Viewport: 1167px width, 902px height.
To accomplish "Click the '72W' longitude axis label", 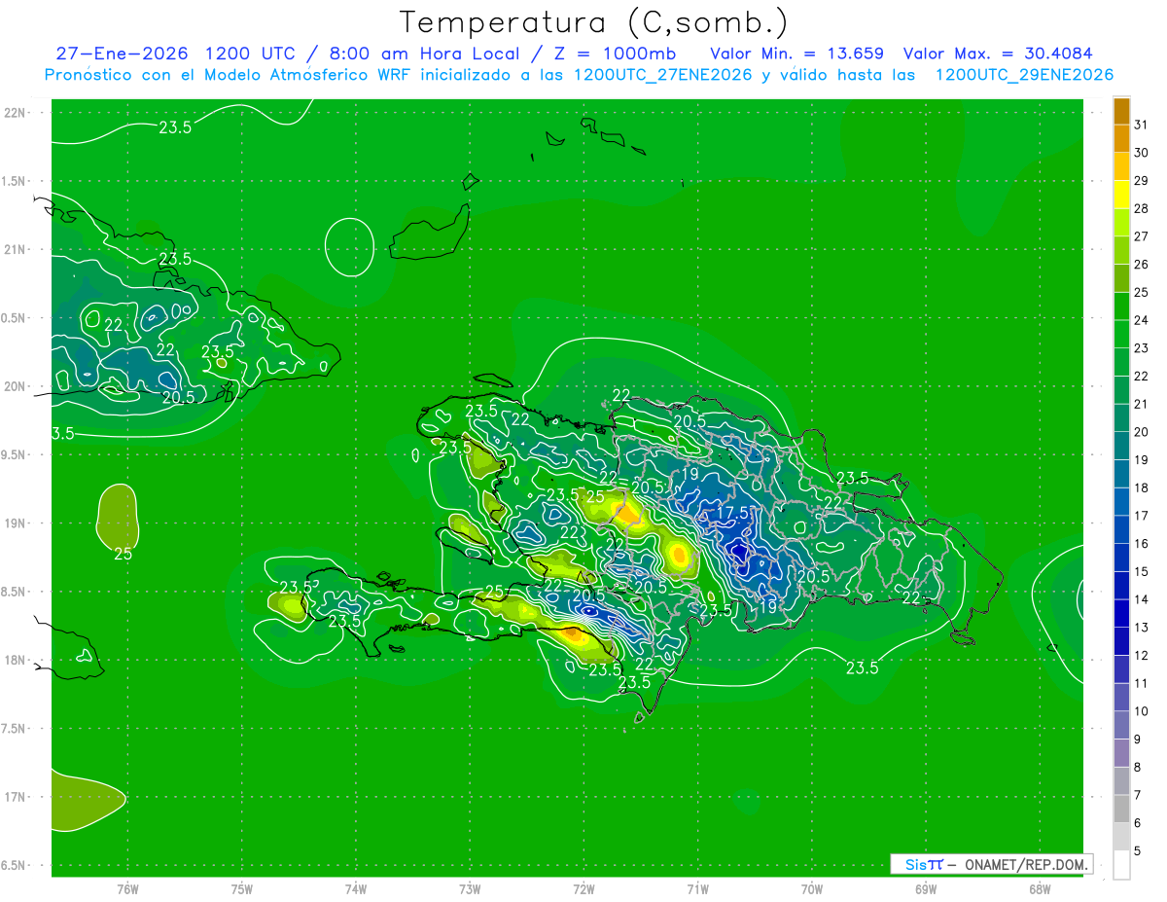I will pyautogui.click(x=583, y=888).
